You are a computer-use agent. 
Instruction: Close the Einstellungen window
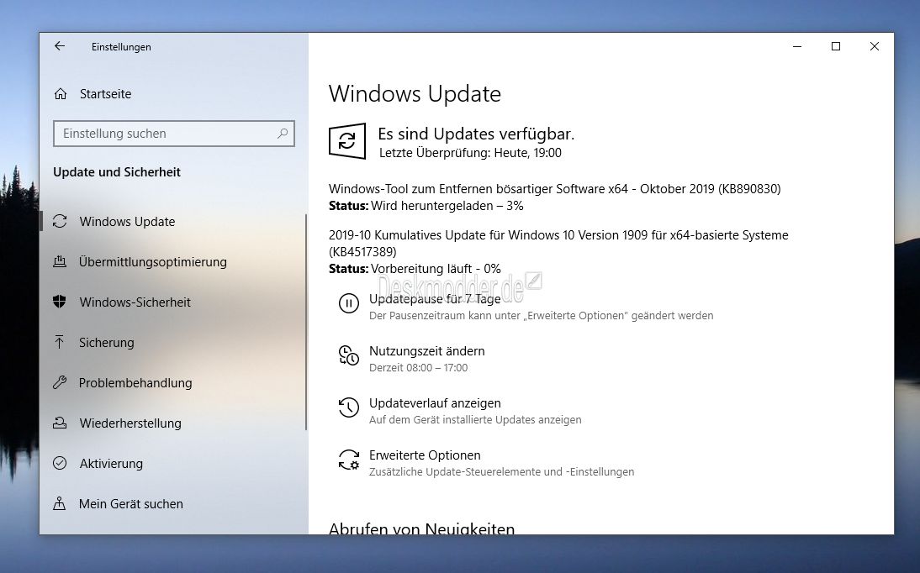pyautogui.click(x=875, y=46)
